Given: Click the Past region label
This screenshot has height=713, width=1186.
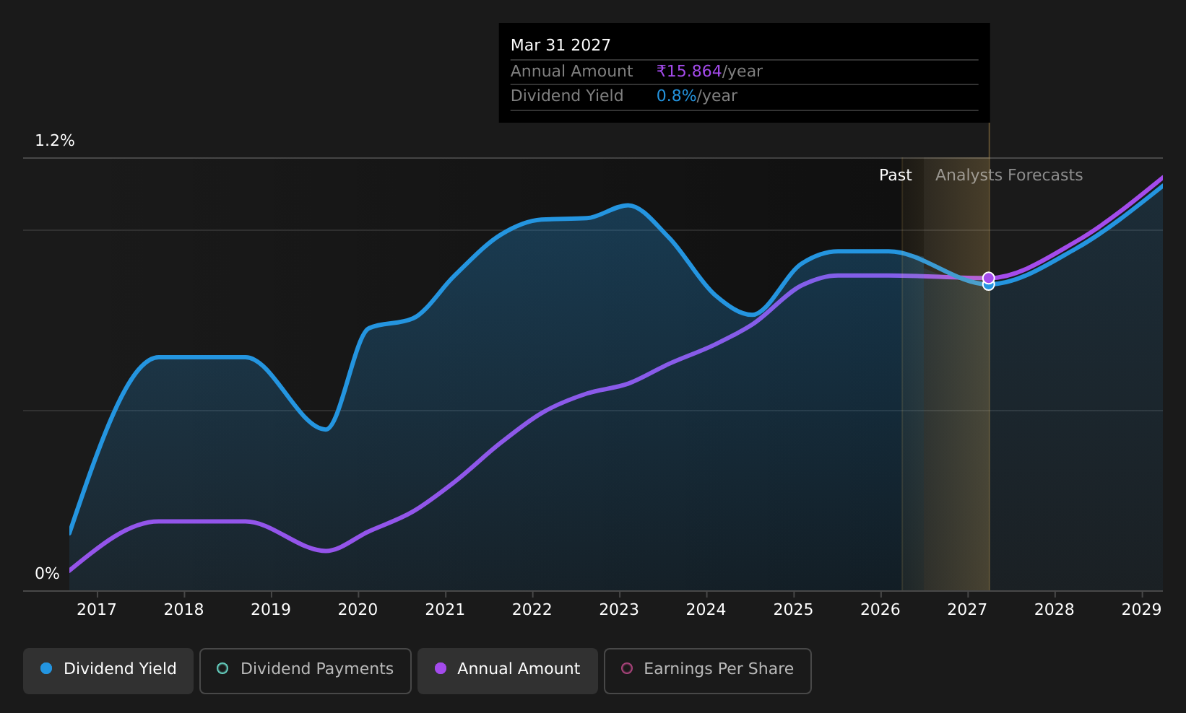Looking at the screenshot, I should 896,175.
